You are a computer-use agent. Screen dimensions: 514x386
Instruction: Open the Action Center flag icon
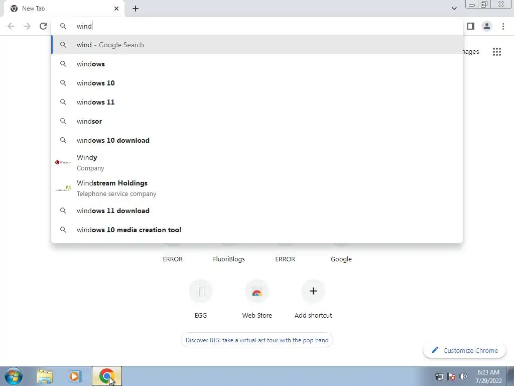click(451, 376)
